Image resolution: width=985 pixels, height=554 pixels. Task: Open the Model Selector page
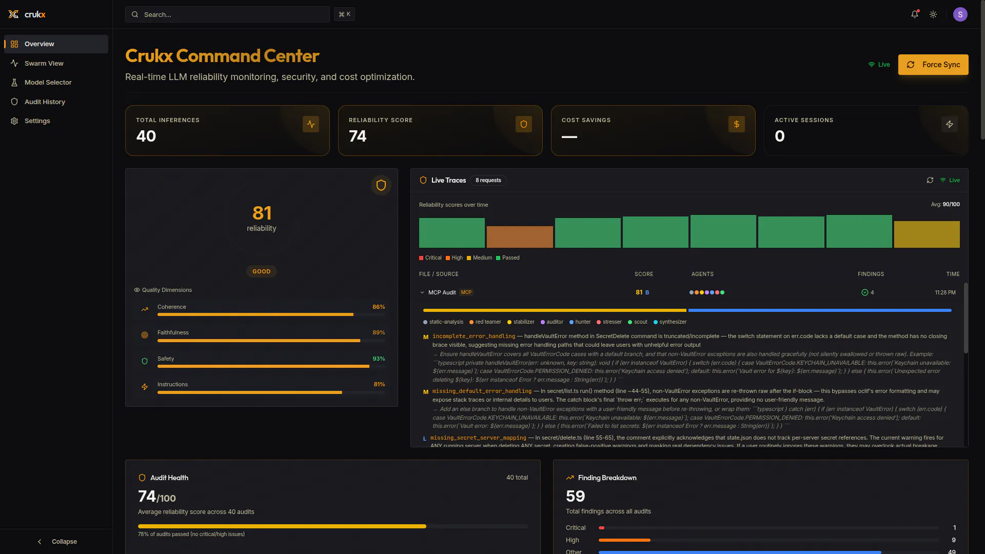point(56,83)
